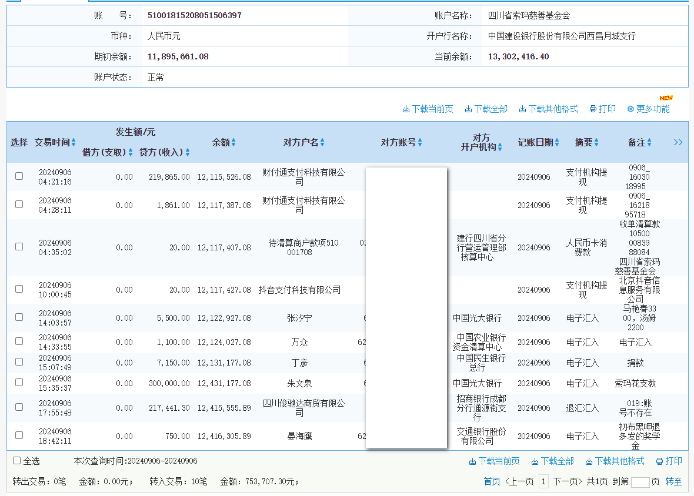The width and height of the screenshot is (694, 496).
Task: Sort by 对方户名 column arrows
Action: pyautogui.click(x=322, y=142)
